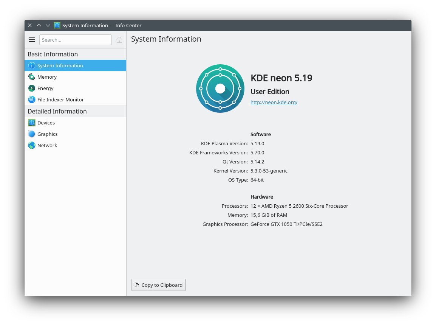
Task: Click the window title text in the title bar
Action: (x=102, y=25)
